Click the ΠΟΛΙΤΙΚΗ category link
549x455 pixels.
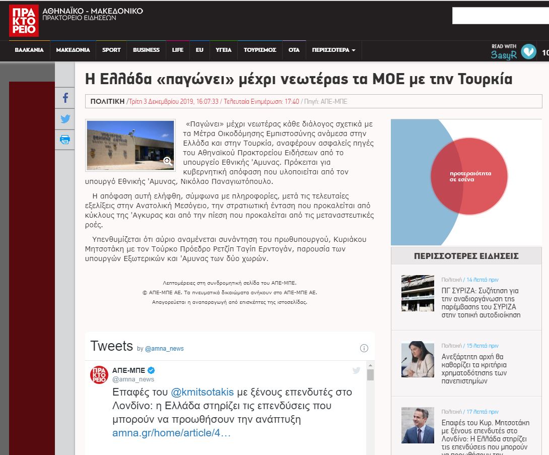pos(107,101)
